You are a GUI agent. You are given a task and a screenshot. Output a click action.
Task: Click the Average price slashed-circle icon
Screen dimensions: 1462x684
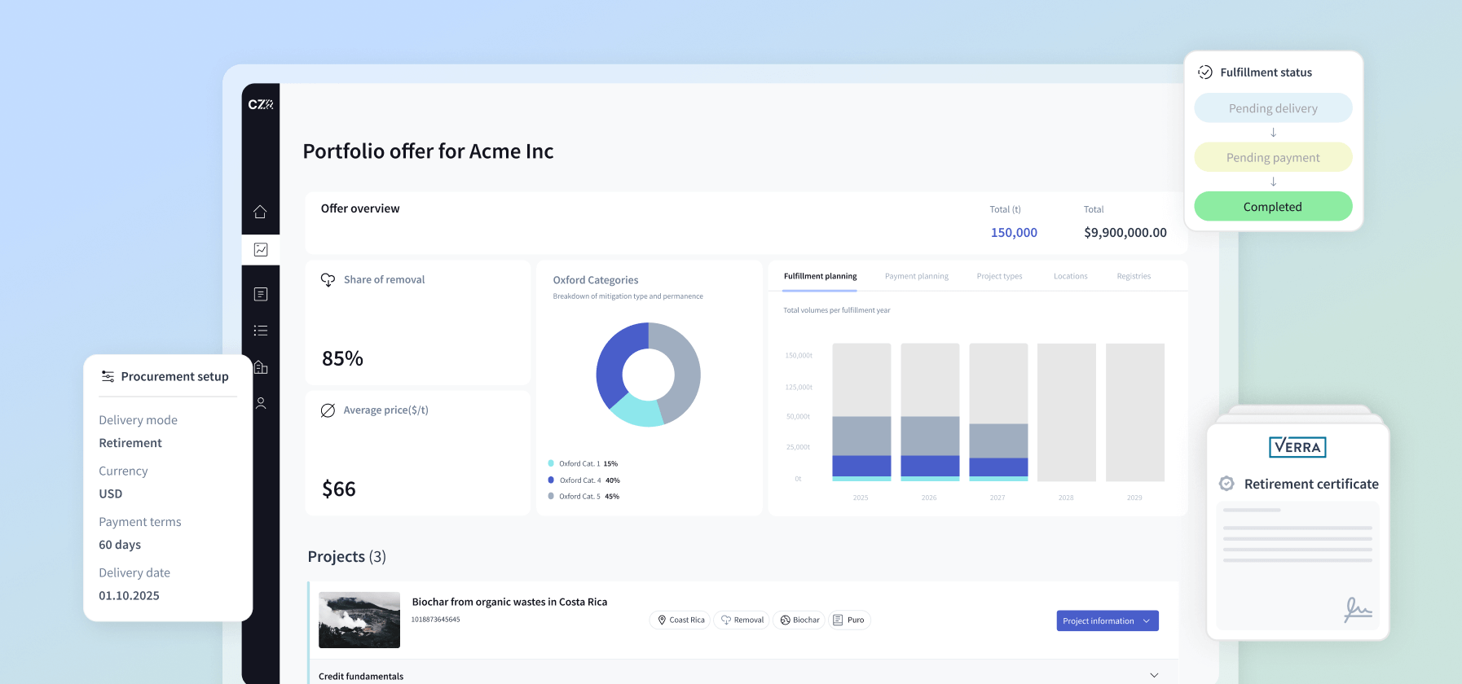tap(328, 410)
